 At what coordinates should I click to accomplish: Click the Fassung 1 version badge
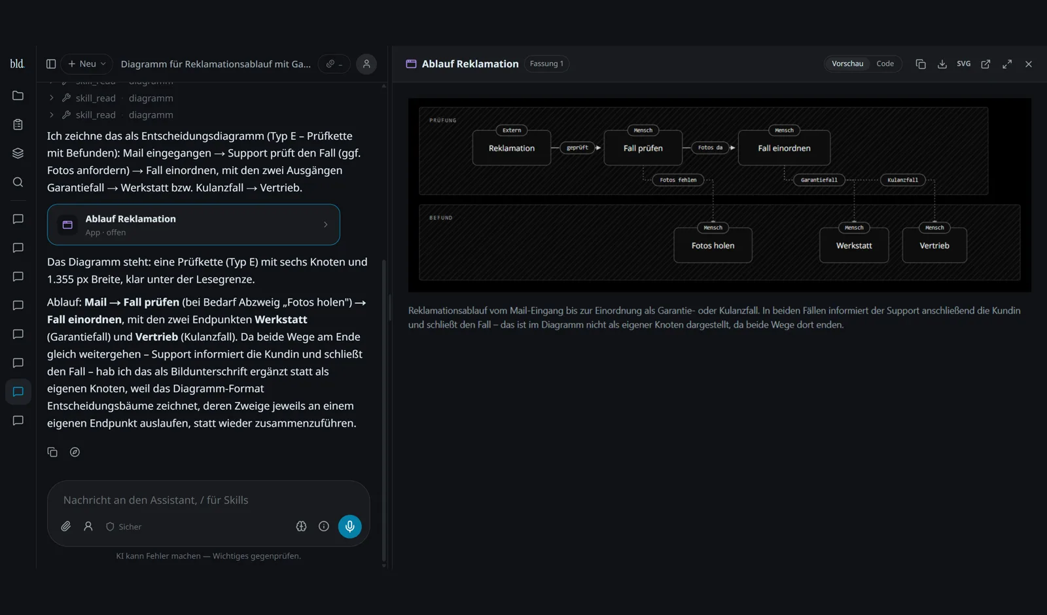[x=546, y=63]
